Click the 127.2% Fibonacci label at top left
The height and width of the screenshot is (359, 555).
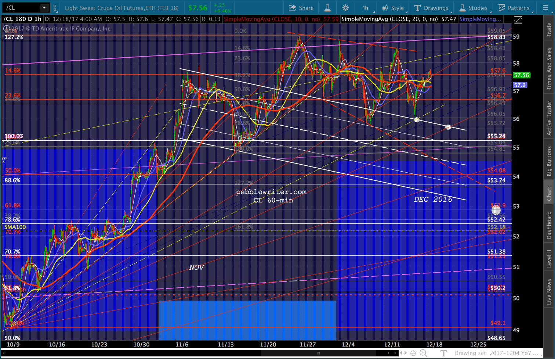point(14,37)
